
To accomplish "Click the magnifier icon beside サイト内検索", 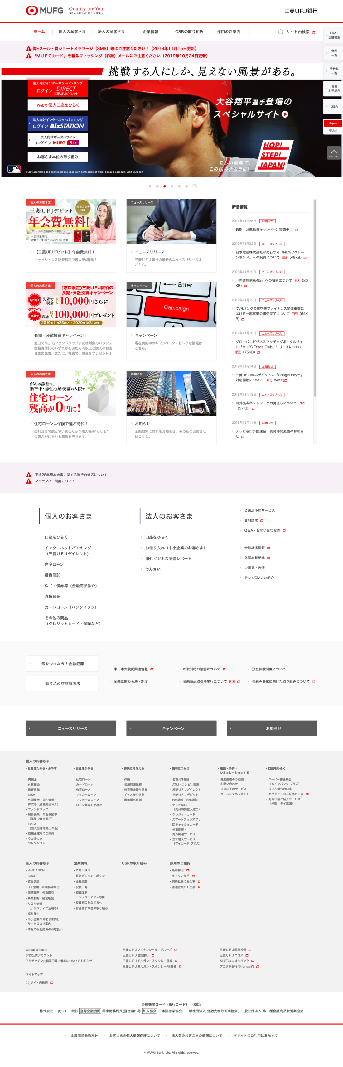I will point(280,32).
